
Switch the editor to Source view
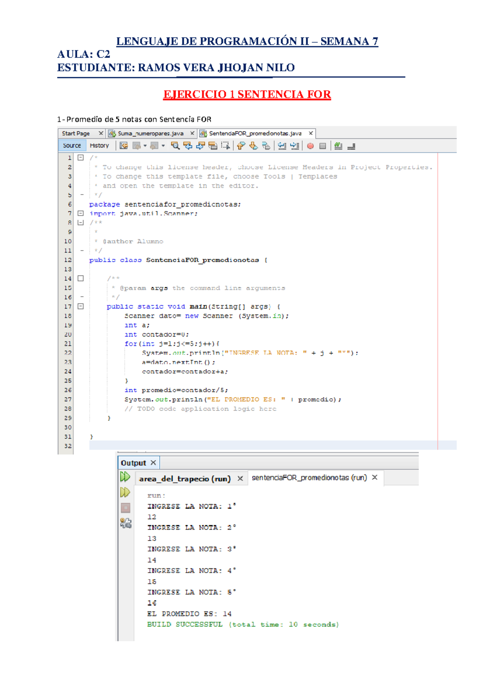point(72,146)
